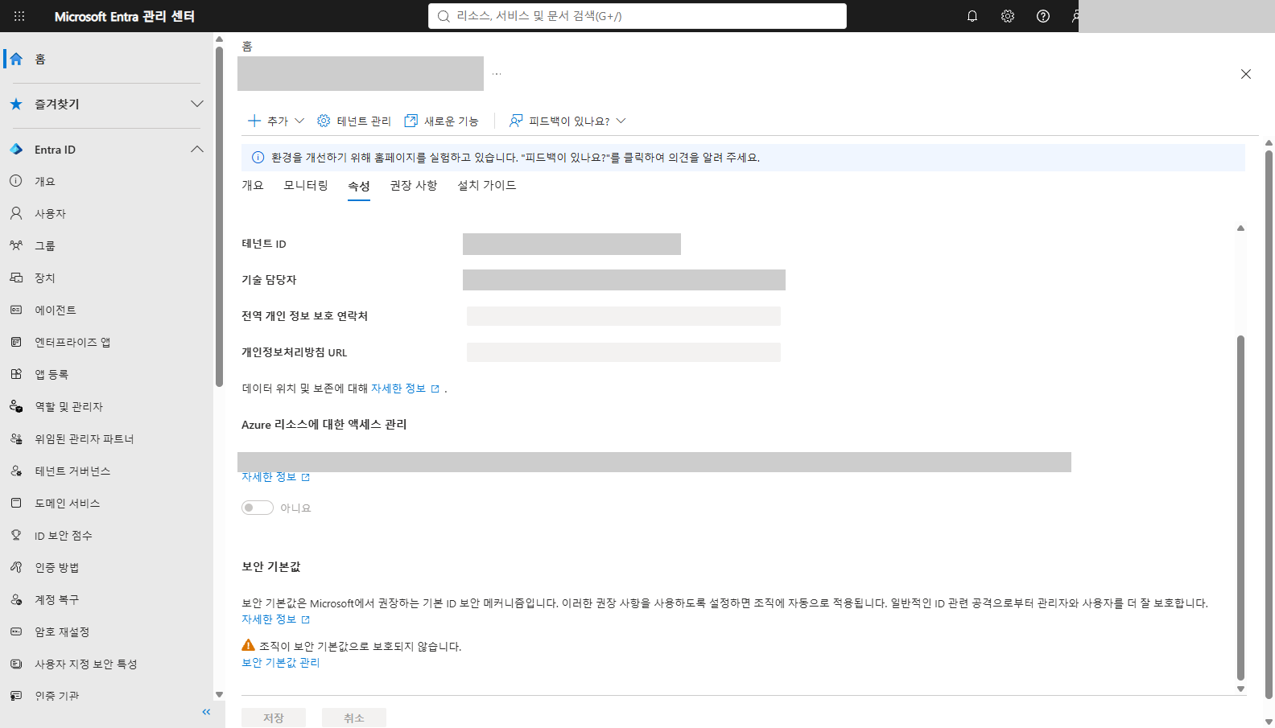Click the 개인정보처리방침 URL input field
Image resolution: width=1275 pixels, height=728 pixels.
pyautogui.click(x=624, y=352)
